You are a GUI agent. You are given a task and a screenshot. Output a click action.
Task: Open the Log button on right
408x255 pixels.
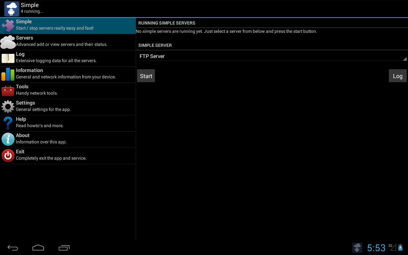pyautogui.click(x=397, y=76)
